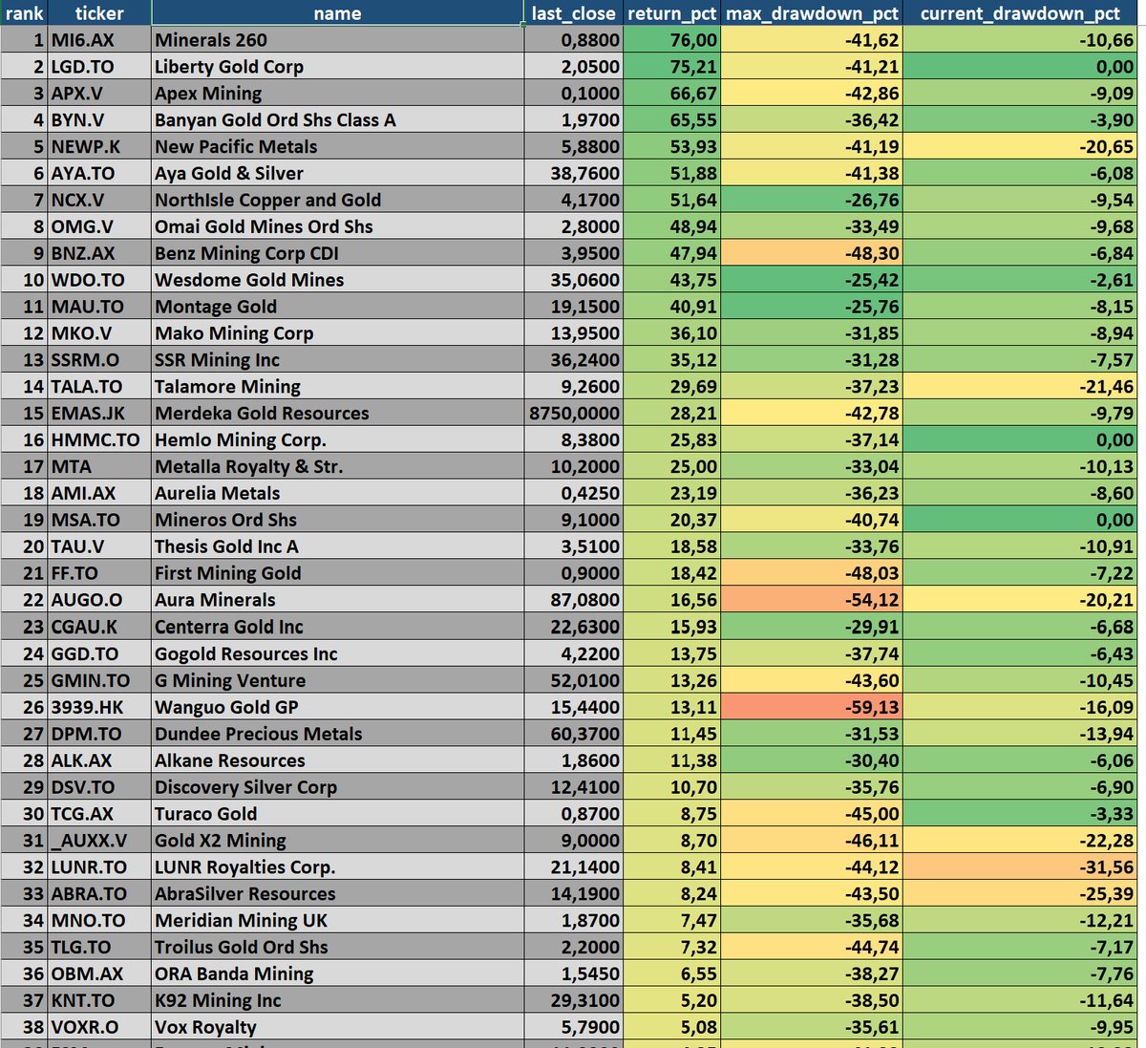Select NorthIsle Copper and Gold cell
Viewport: 1146px width, 1048px height.
pos(337,201)
